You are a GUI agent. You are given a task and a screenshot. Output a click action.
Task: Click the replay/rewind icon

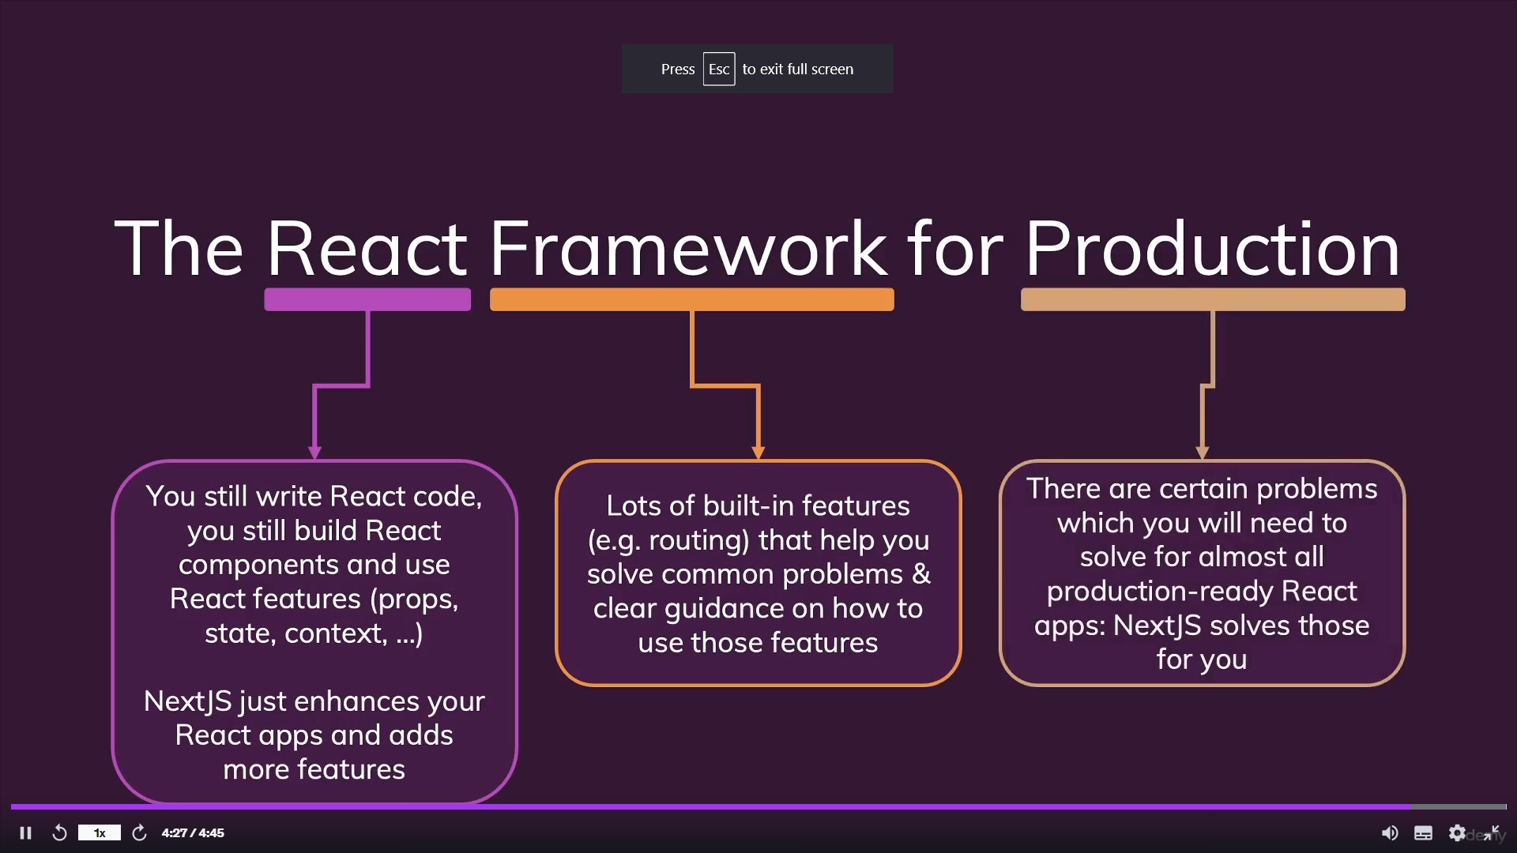click(59, 832)
